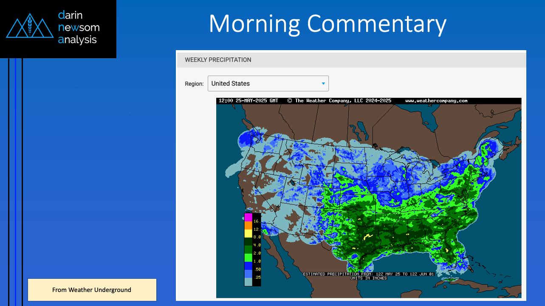The width and height of the screenshot is (545, 306).
Task: Click the 12:00 25-MAY-2025 GMT timestamp
Action: tap(248, 101)
